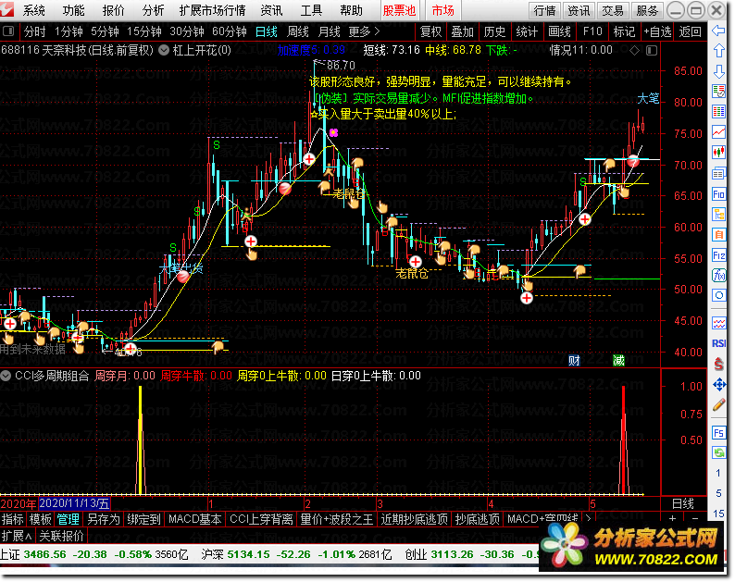Click the 15 minute shortcut in sidebar
Viewport: 735px width, 582px height.
coord(718,514)
